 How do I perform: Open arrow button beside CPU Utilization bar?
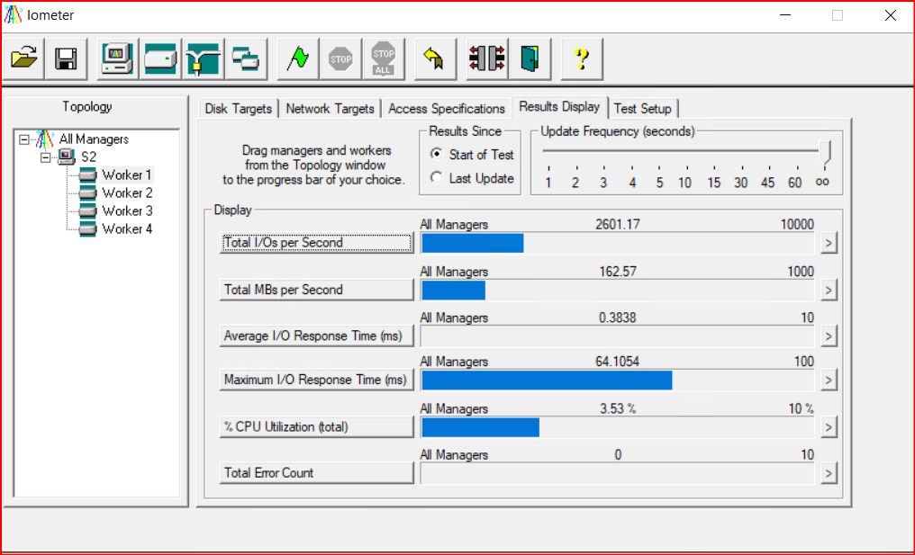click(829, 426)
